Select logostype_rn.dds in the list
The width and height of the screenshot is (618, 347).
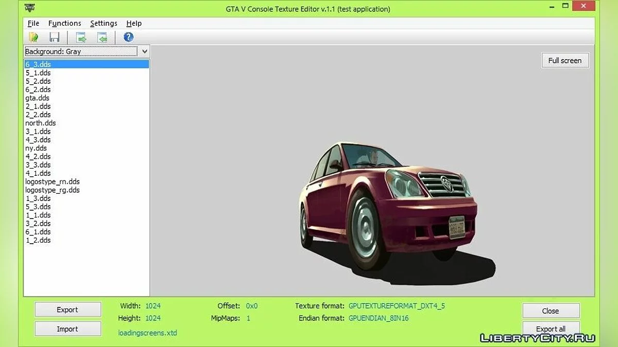[53, 181]
